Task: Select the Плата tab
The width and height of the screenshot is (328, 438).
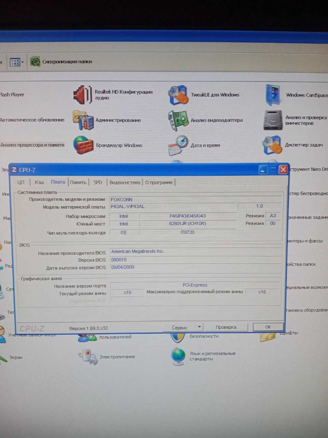Action: pos(58,182)
